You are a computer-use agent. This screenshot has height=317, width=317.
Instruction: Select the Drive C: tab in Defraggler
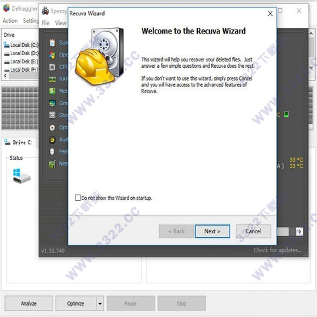click(x=19, y=142)
